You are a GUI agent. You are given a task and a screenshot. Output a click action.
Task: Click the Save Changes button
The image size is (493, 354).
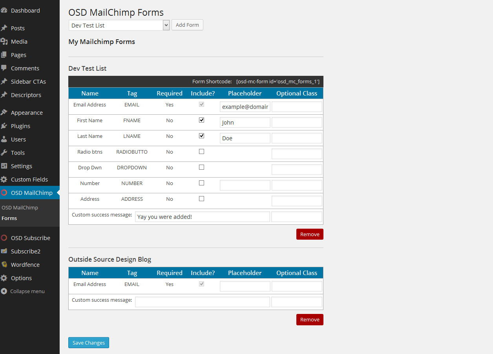click(89, 343)
